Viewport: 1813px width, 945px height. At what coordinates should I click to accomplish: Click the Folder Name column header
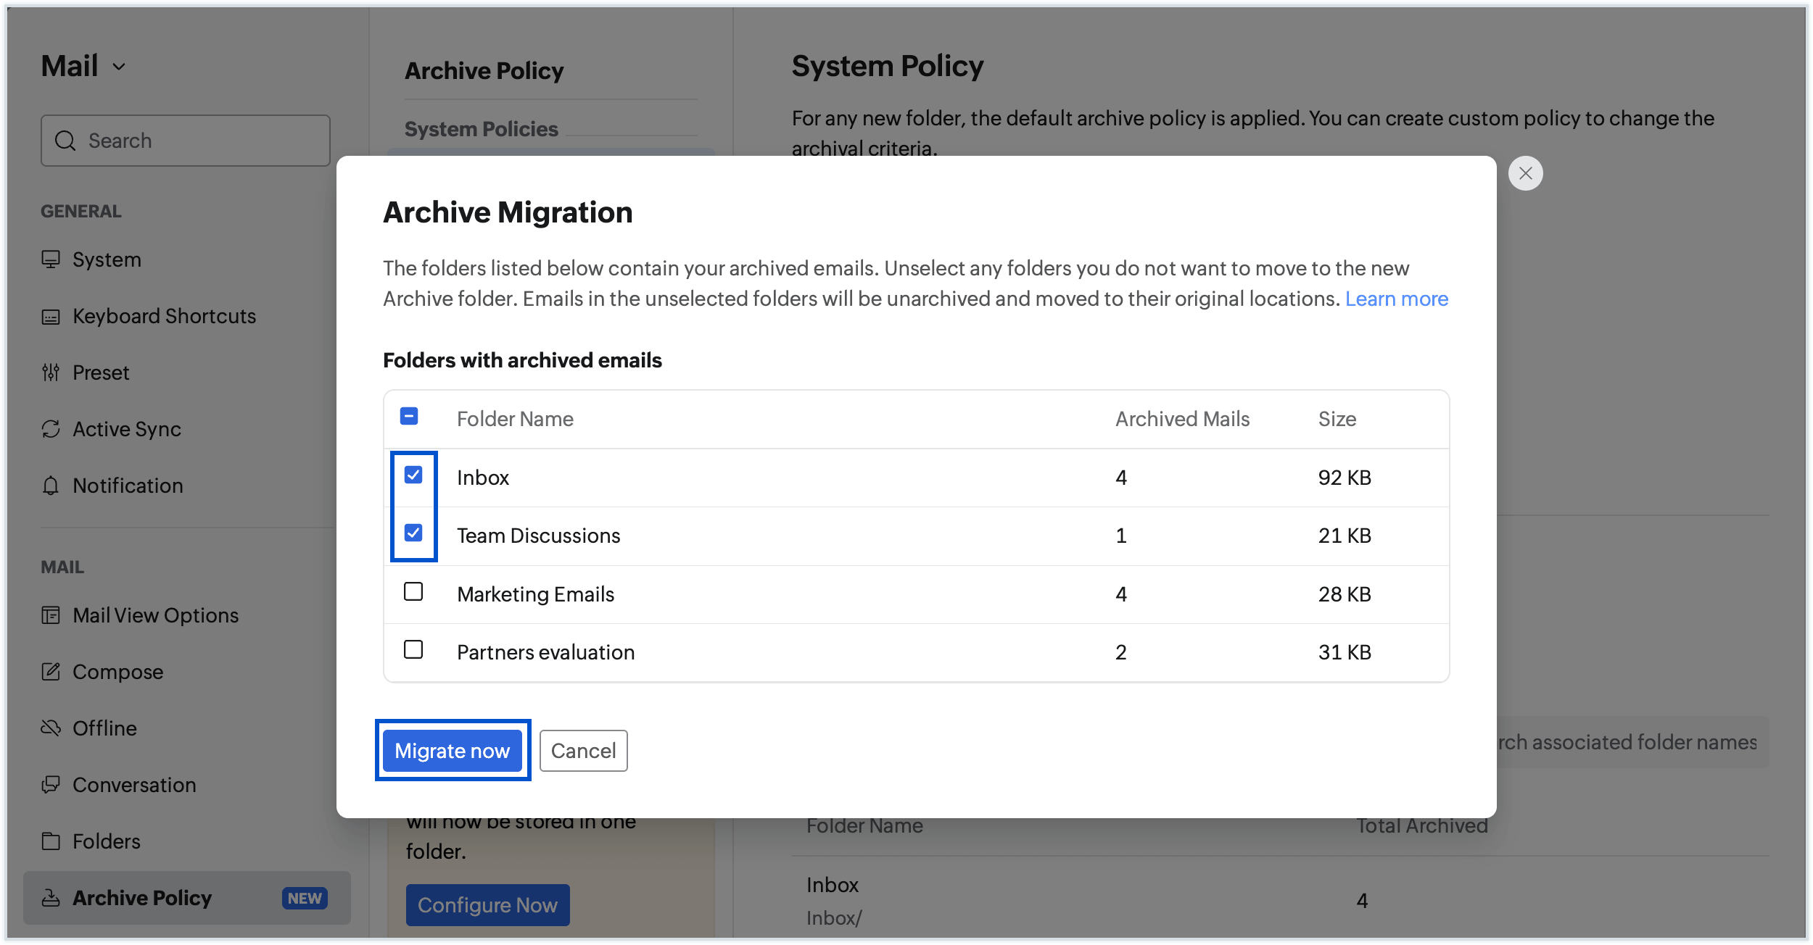pos(515,419)
